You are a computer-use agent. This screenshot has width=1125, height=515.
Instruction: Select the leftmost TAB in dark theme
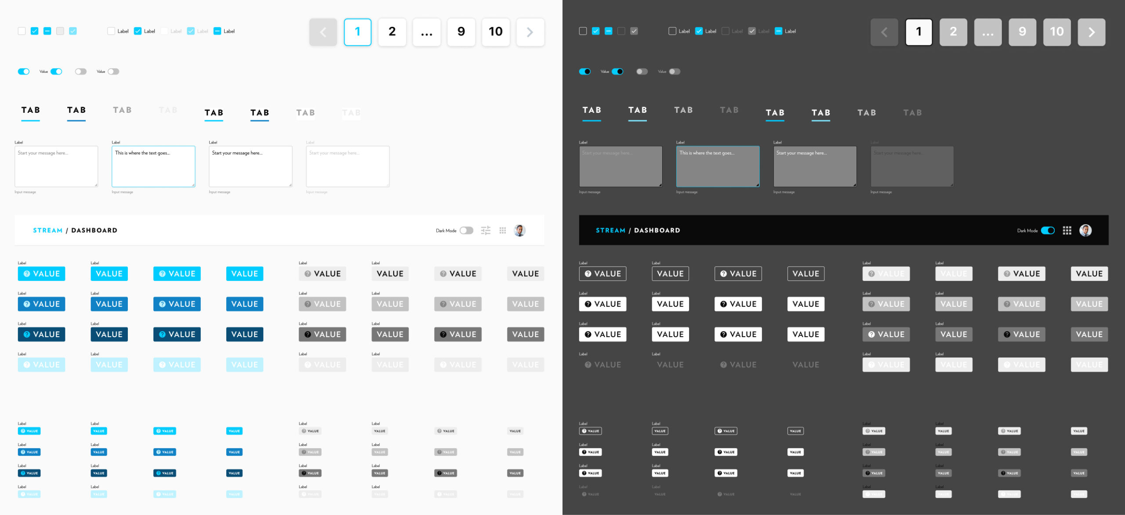[592, 111]
